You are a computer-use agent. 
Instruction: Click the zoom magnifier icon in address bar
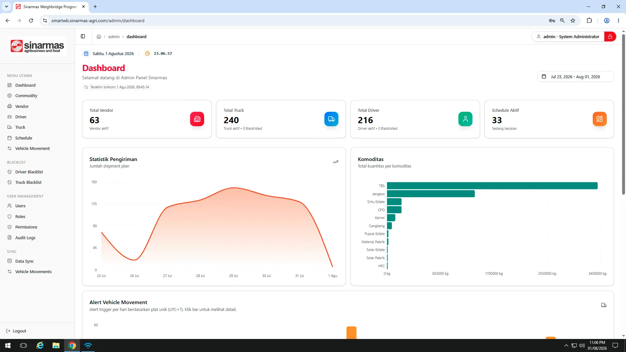[x=562, y=21]
